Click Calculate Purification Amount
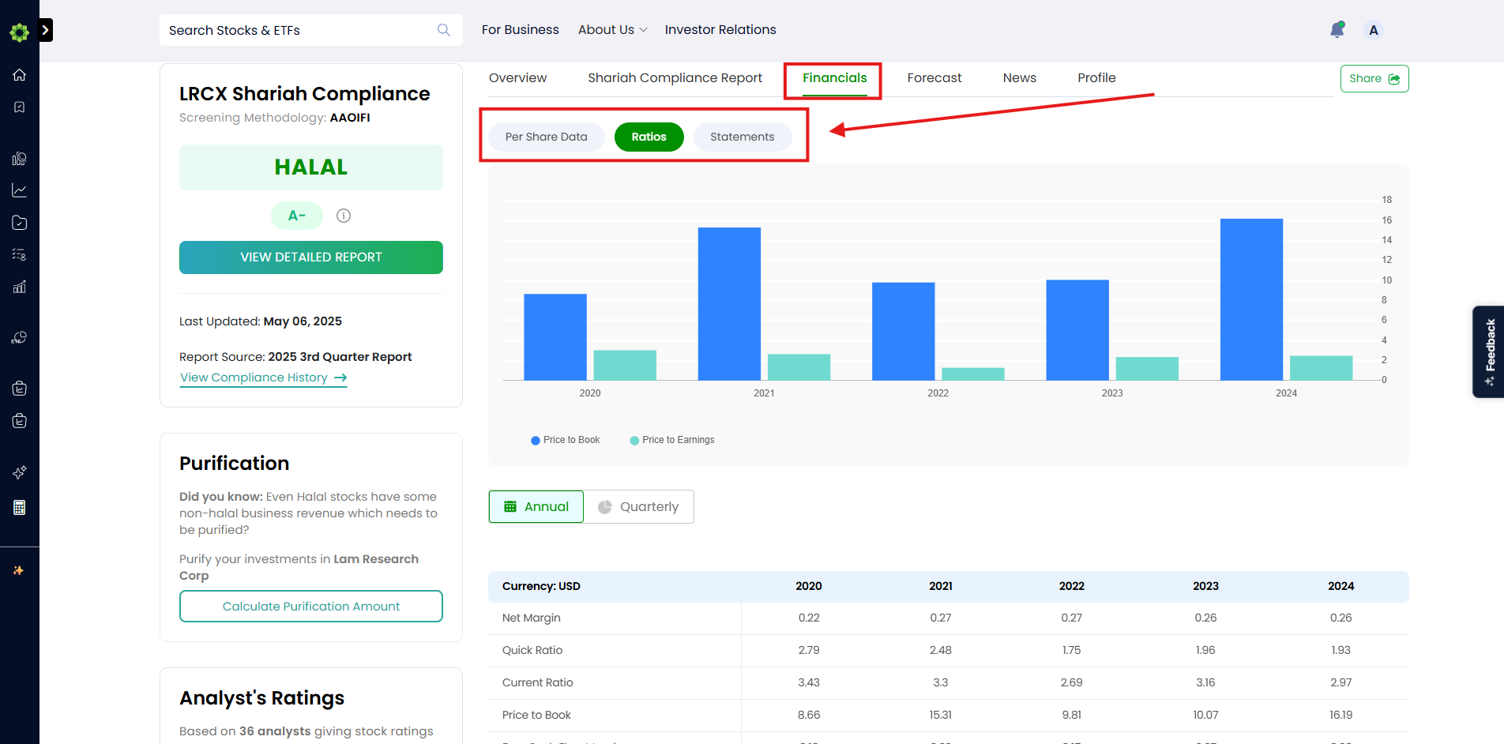The image size is (1504, 744). (311, 607)
